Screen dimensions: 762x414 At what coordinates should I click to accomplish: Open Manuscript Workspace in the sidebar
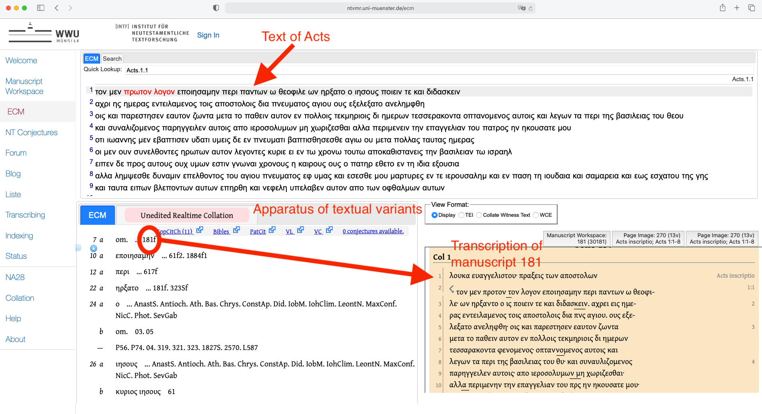pyautogui.click(x=24, y=86)
